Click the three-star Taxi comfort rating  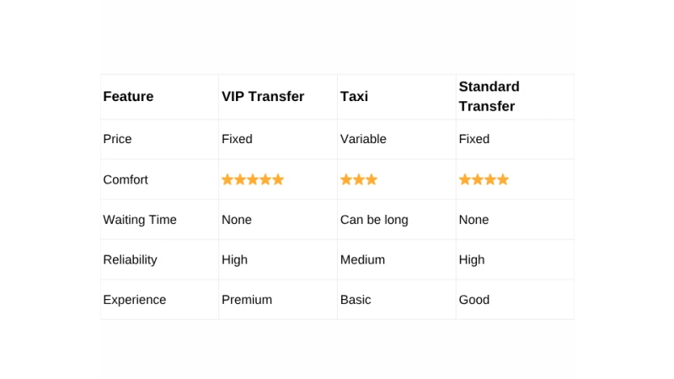(359, 179)
